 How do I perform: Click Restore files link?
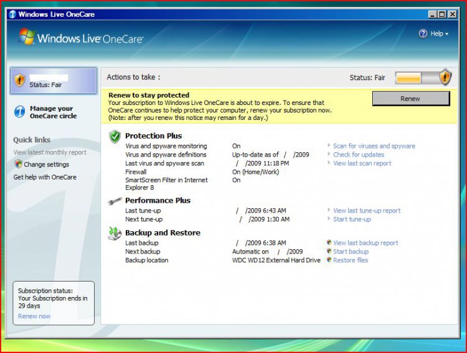coord(351,260)
